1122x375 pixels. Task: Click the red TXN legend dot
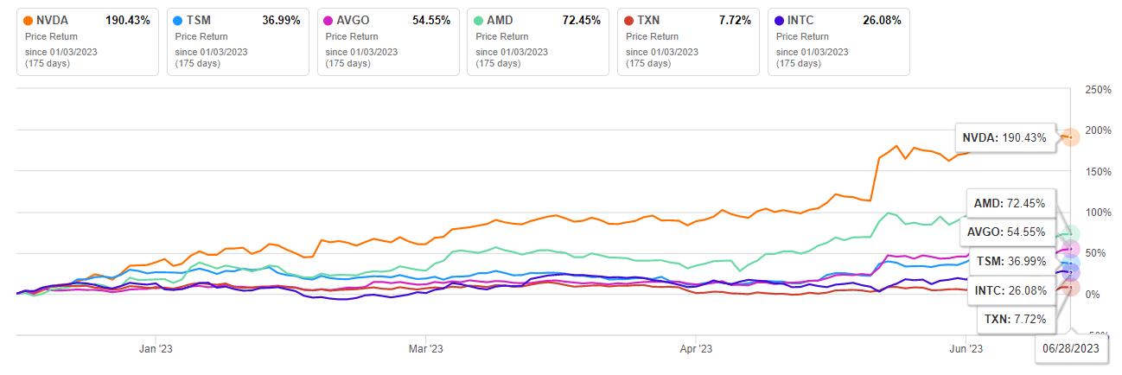(x=631, y=20)
